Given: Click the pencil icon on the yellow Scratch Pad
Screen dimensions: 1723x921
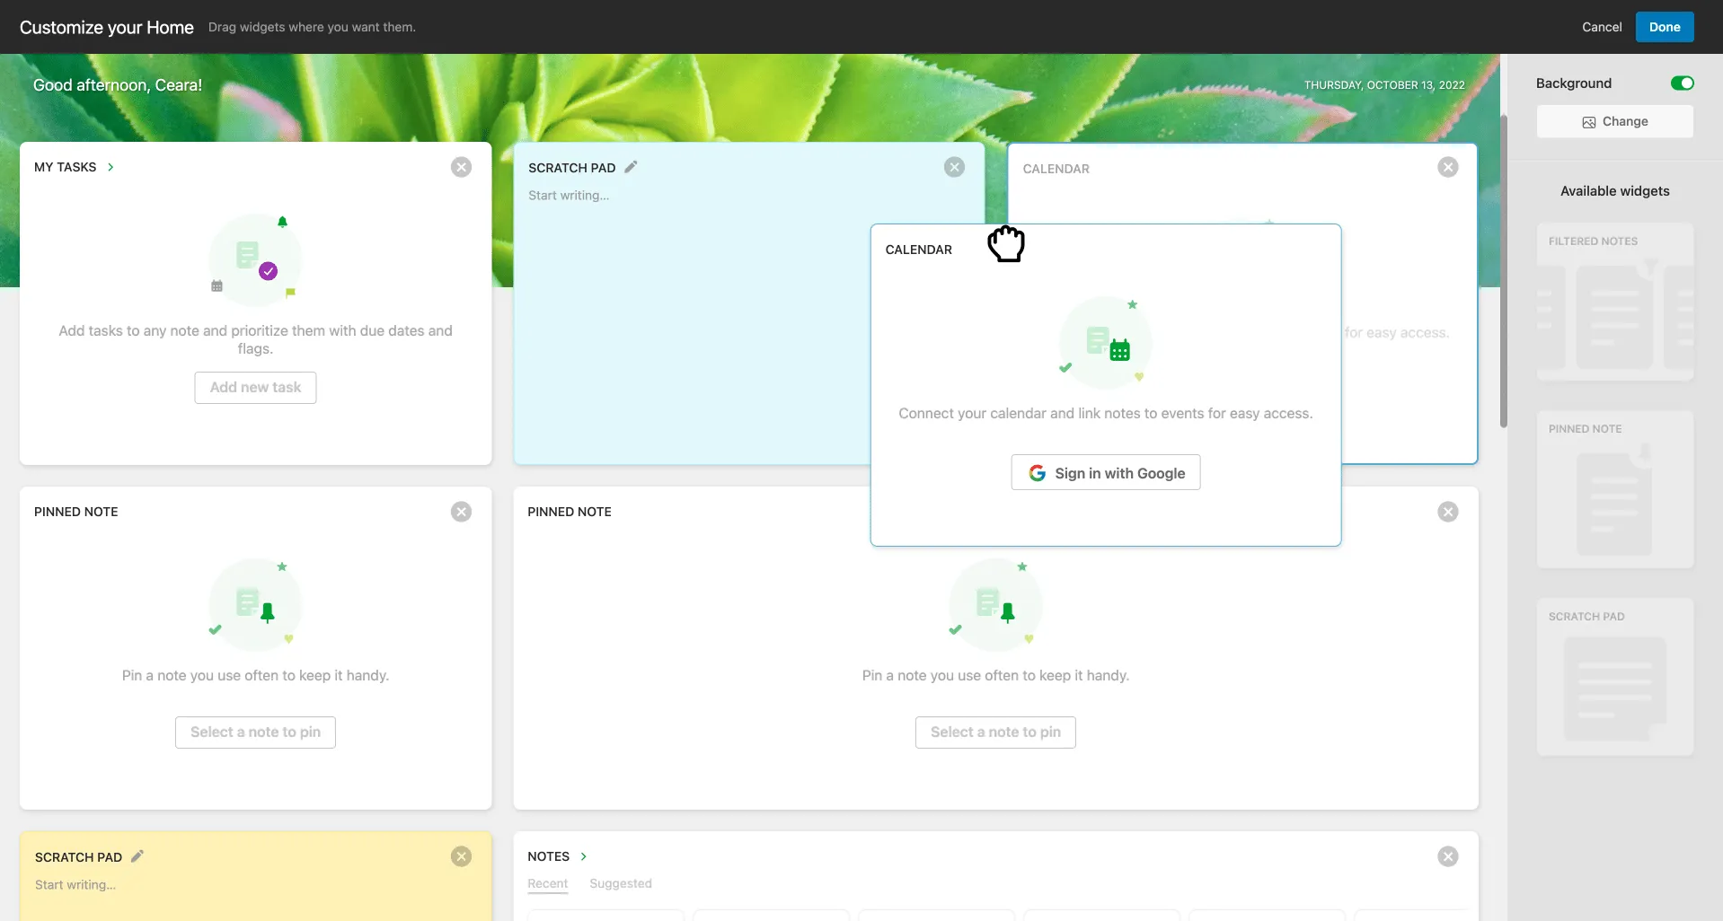Looking at the screenshot, I should pyautogui.click(x=137, y=855).
